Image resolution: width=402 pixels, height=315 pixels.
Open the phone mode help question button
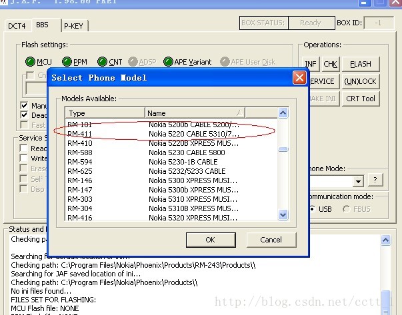point(375,180)
